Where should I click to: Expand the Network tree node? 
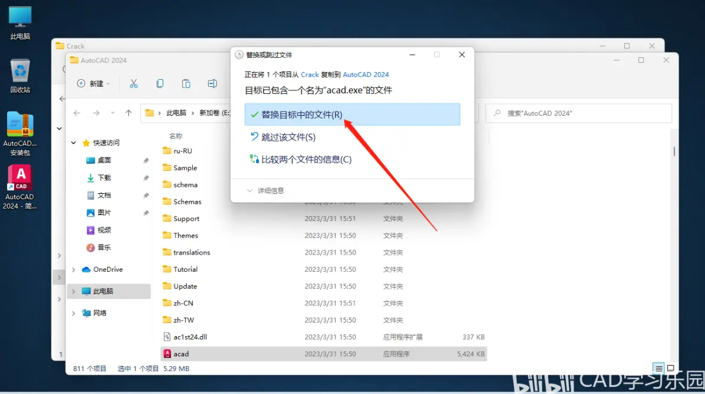73,313
